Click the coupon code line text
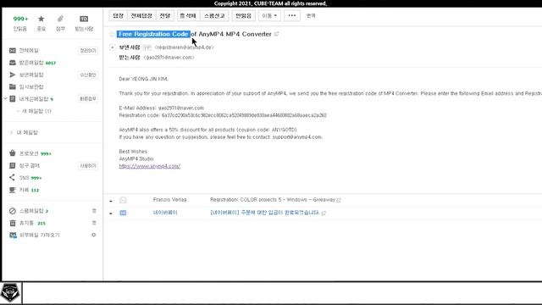 [207, 130]
